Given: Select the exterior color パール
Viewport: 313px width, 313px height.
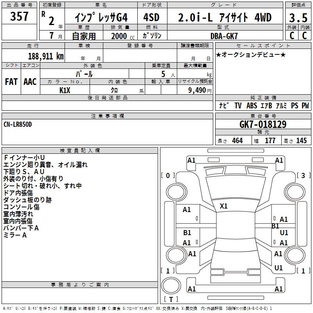Looking at the screenshot, I should point(84,74).
